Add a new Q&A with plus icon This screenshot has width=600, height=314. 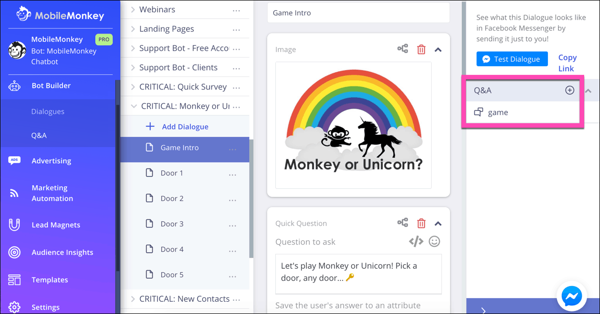coord(570,90)
